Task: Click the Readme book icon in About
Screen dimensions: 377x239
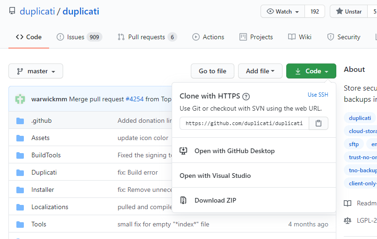Action: point(348,203)
